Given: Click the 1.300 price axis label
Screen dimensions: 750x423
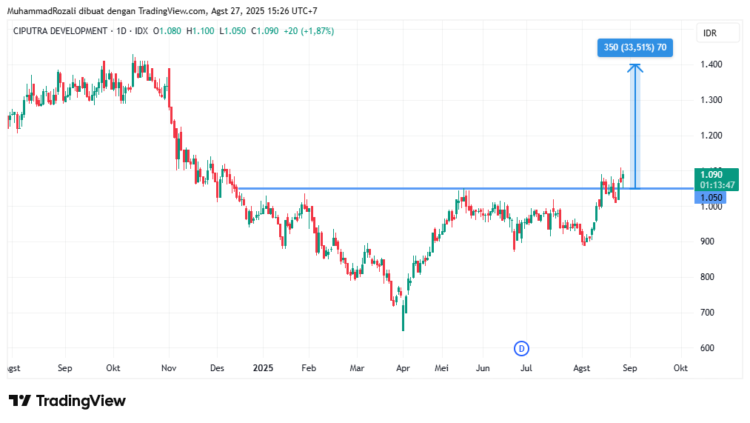Looking at the screenshot, I should pyautogui.click(x=712, y=100).
